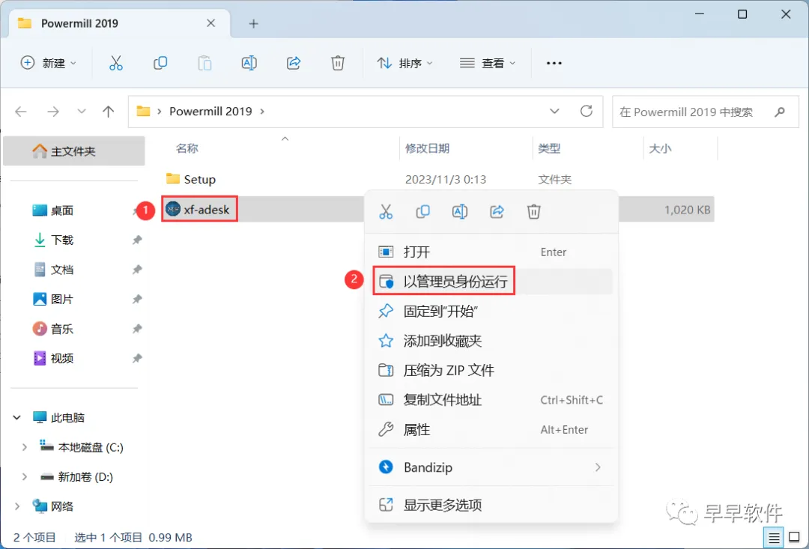
Task: Choose 固定到"开始" from context menu
Action: click(491, 311)
